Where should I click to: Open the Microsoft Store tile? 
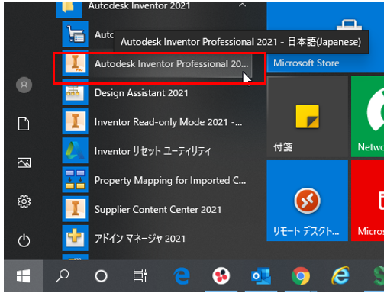[325, 37]
